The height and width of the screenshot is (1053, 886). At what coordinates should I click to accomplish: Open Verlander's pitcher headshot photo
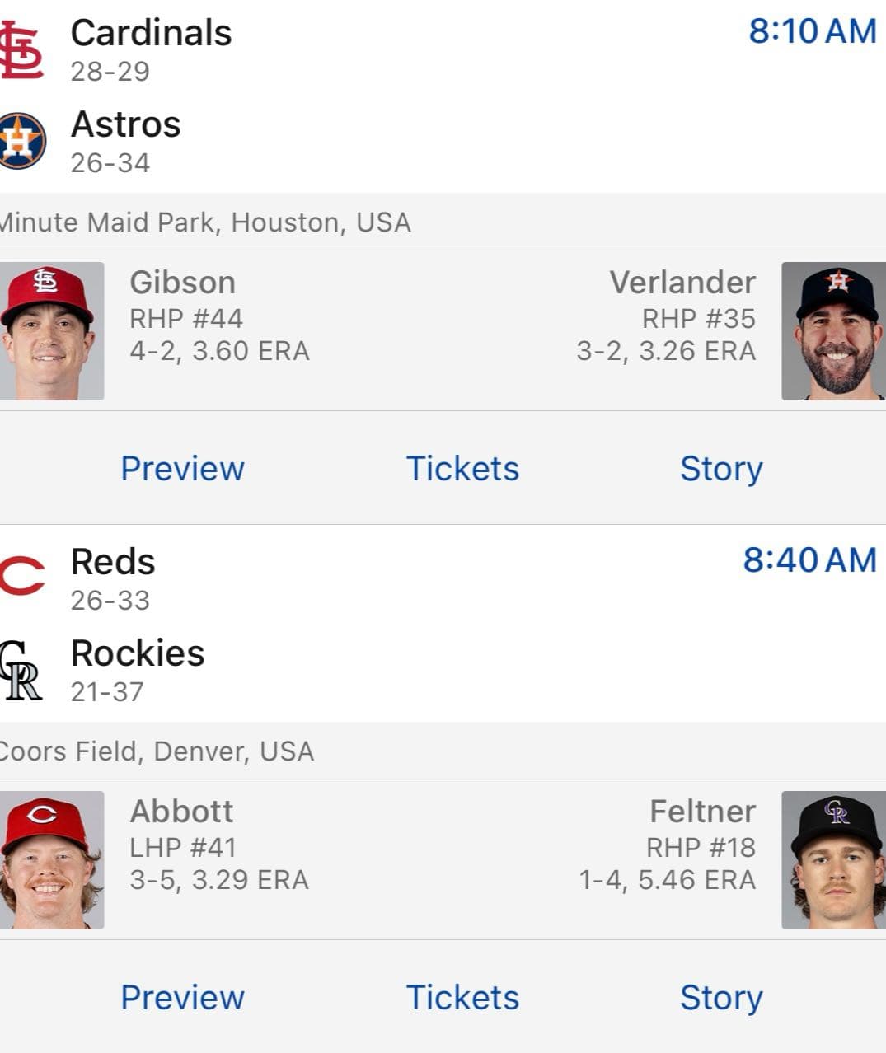[833, 331]
